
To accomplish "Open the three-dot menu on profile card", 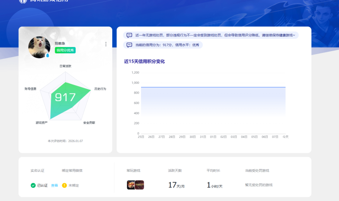I will [x=106, y=44].
